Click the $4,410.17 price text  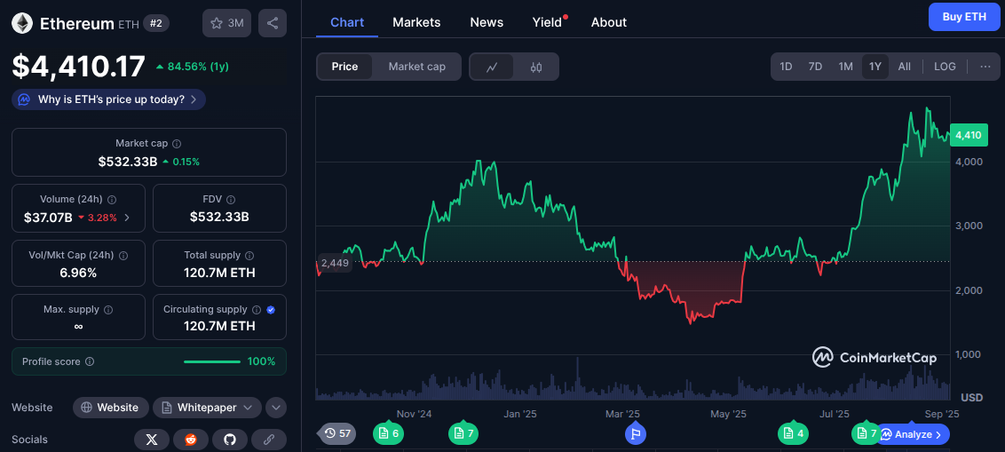point(79,67)
